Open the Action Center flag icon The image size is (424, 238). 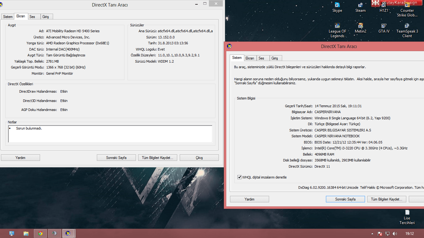tap(380, 234)
